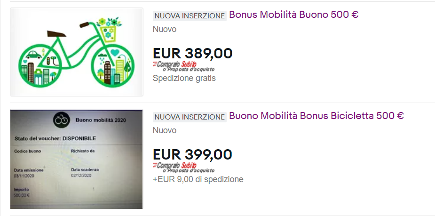435x216 pixels.
Task: Click the small car inside the bicycle's left wheel
Action: (x=34, y=55)
